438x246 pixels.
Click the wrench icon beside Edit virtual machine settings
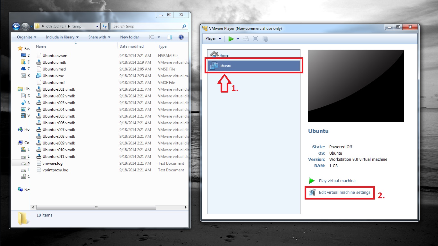tap(312, 192)
